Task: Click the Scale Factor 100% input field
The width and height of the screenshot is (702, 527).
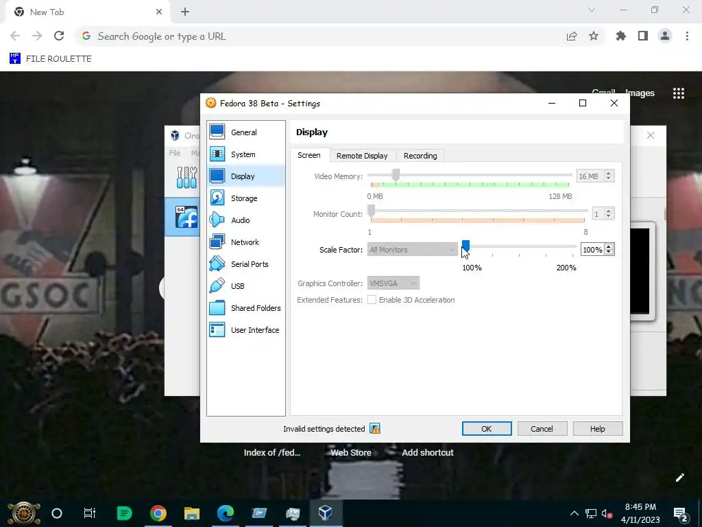Action: tap(592, 250)
